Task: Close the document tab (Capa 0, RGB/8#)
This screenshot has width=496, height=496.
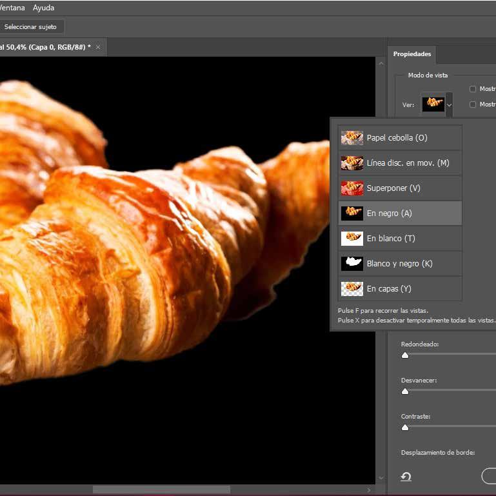Action: 98,47
